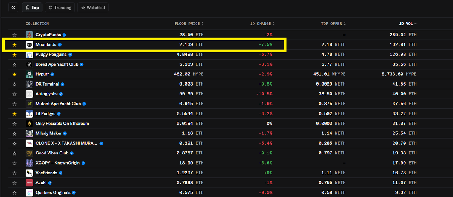Open the CLONE X collection avatar
453x197 pixels.
pos(29,143)
